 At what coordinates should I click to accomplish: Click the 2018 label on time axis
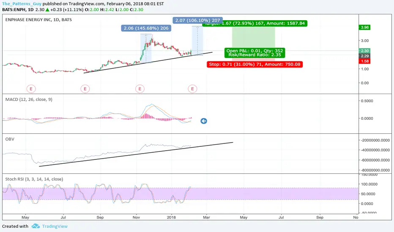coord(171,217)
